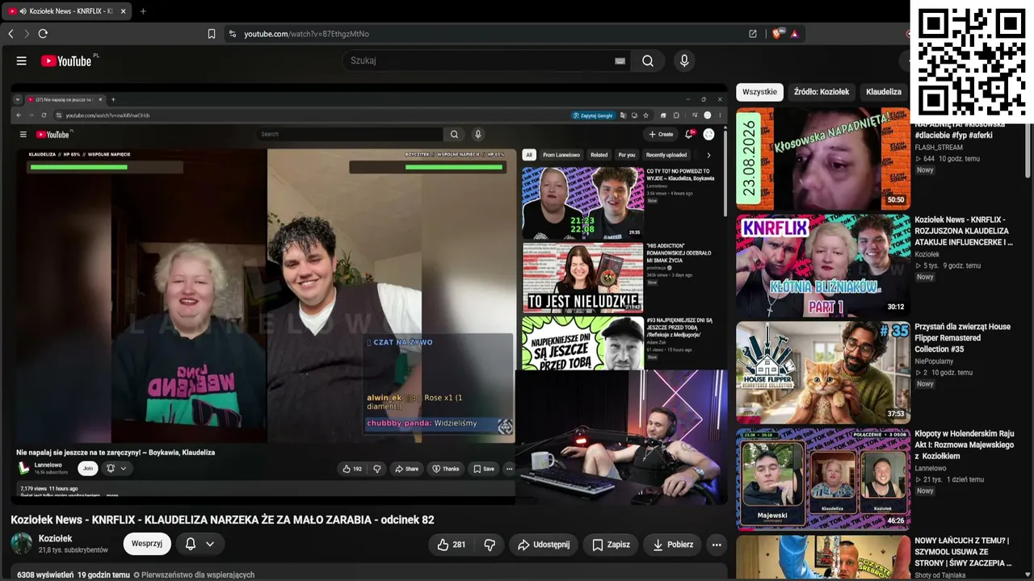Switch to the Koziołek News browser tab
Image resolution: width=1034 pixels, height=581 pixels.
pos(69,11)
